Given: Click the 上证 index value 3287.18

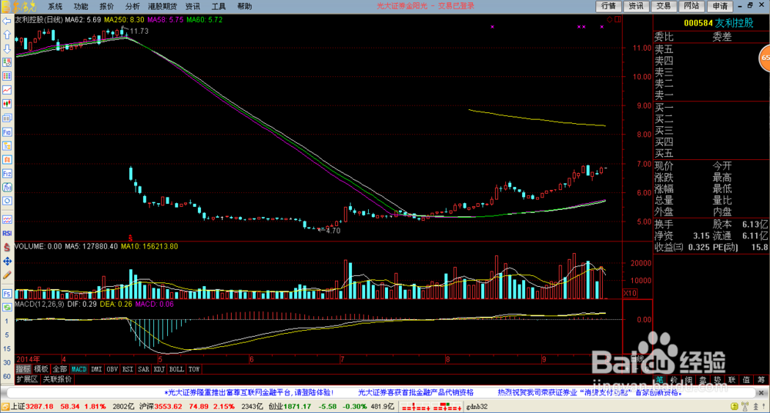Looking at the screenshot, I should tap(39, 407).
